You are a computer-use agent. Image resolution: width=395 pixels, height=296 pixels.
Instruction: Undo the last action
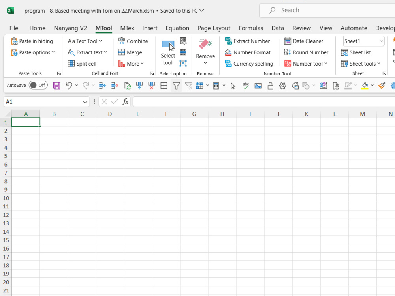pos(69,86)
